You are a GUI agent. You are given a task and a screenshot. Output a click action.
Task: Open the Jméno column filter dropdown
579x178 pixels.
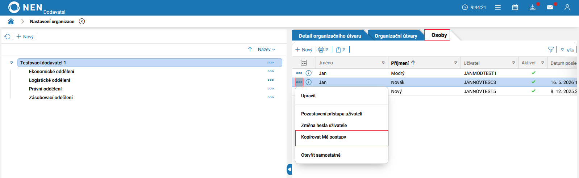pos(383,63)
